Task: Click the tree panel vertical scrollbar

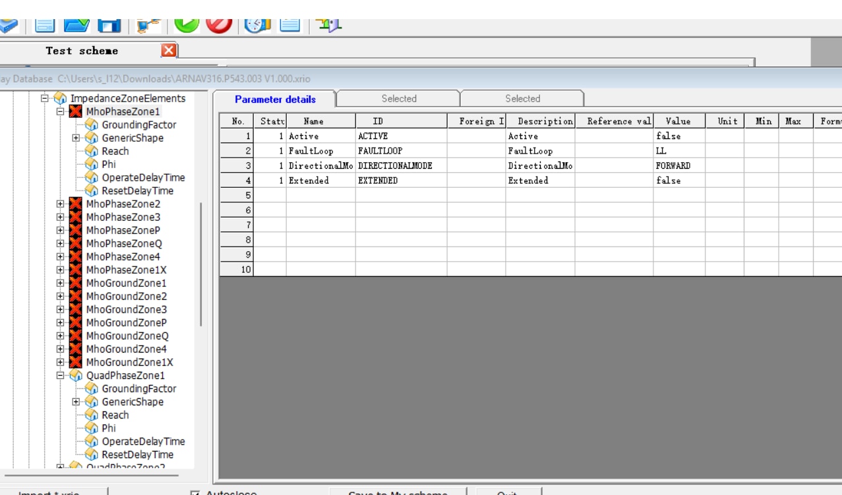Action: 200,264
